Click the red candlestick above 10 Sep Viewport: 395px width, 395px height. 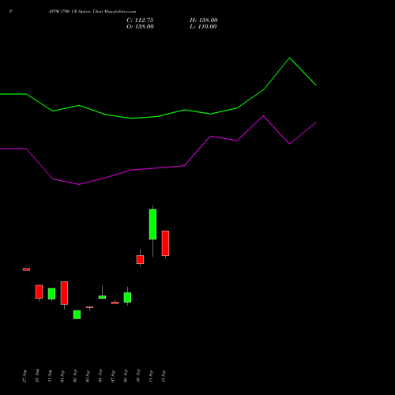(140, 259)
